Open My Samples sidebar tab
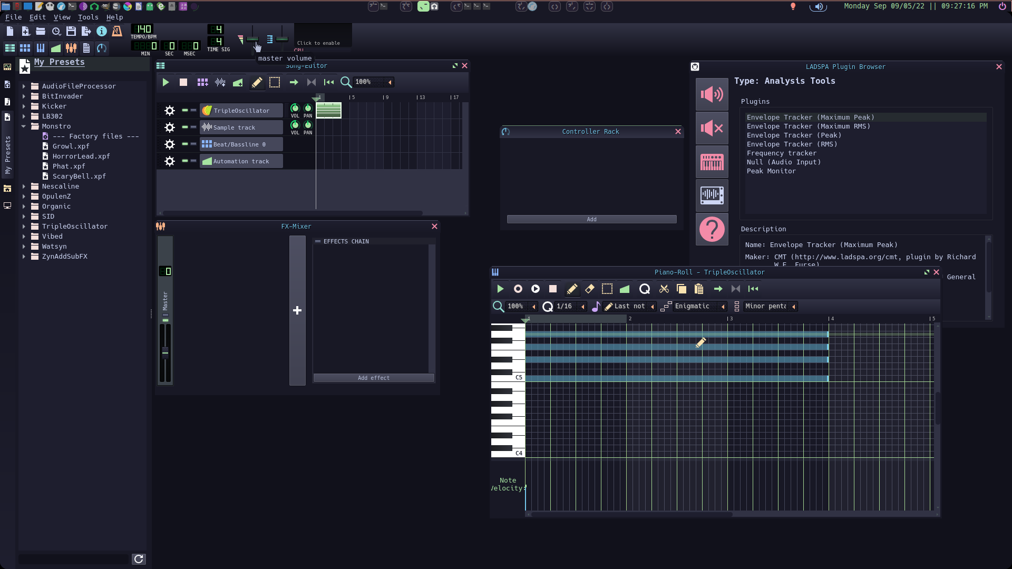The width and height of the screenshot is (1012, 569). tap(7, 102)
